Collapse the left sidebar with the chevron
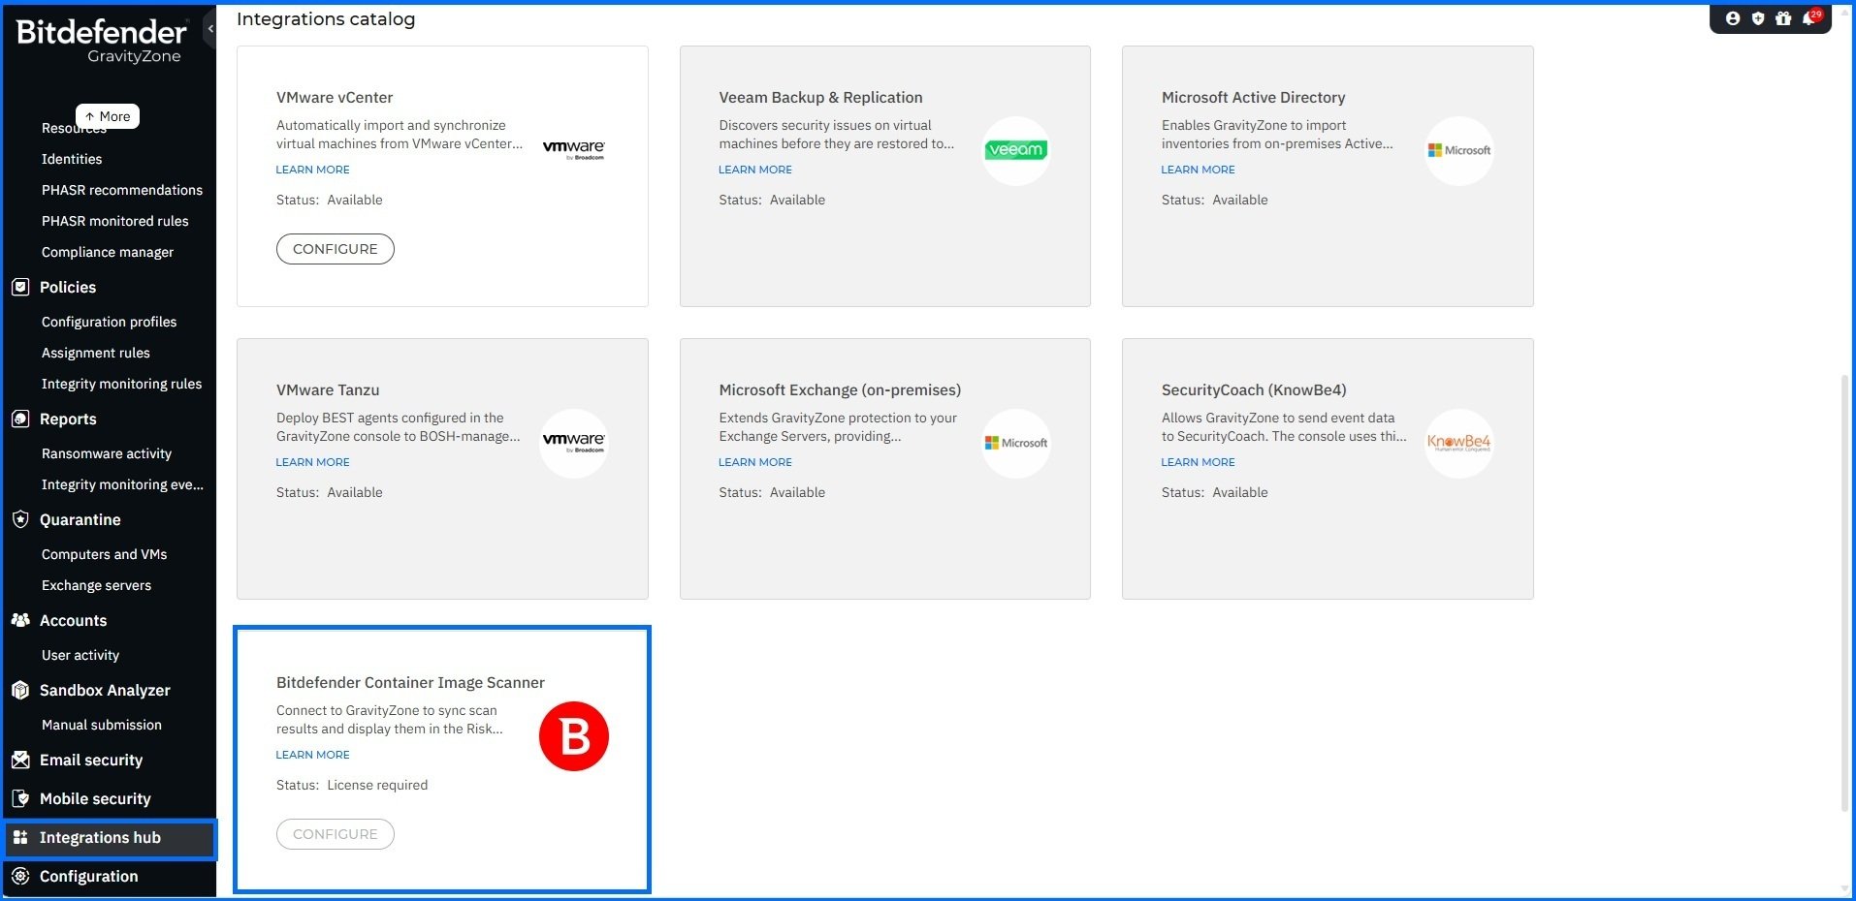1856x901 pixels. coord(209,29)
